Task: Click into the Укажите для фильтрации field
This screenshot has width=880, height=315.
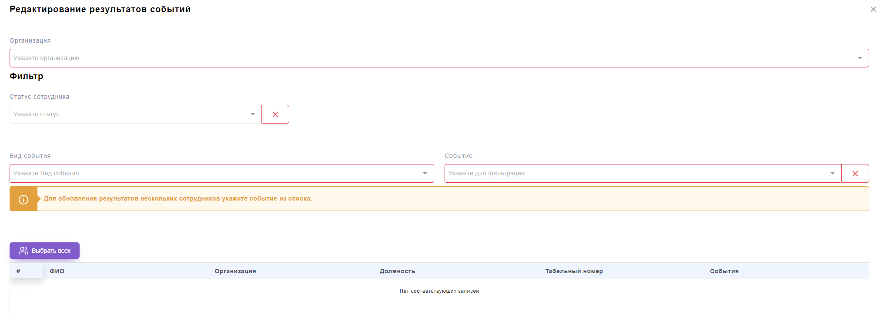Action: click(635, 174)
